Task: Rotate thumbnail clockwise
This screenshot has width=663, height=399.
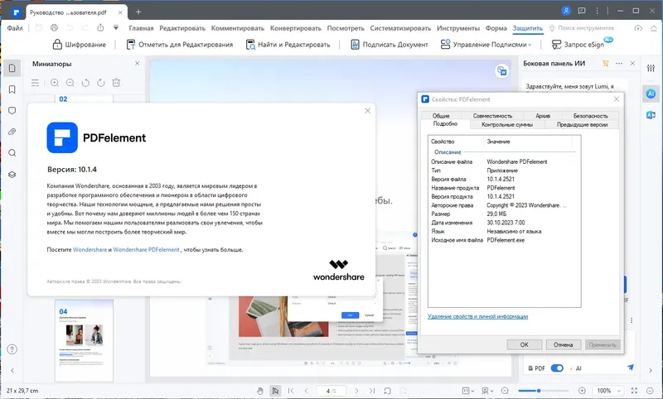Action: [100, 83]
